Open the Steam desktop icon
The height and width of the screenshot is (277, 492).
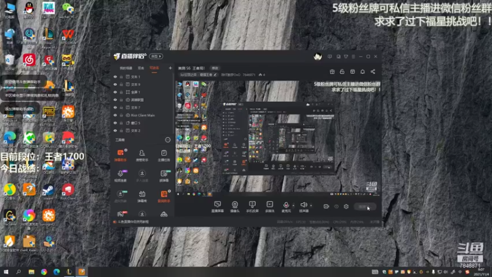tap(49, 191)
